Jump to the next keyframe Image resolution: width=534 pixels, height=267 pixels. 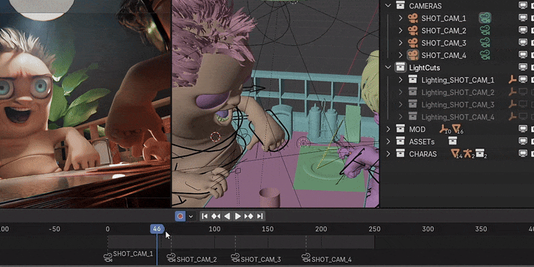[248, 216]
